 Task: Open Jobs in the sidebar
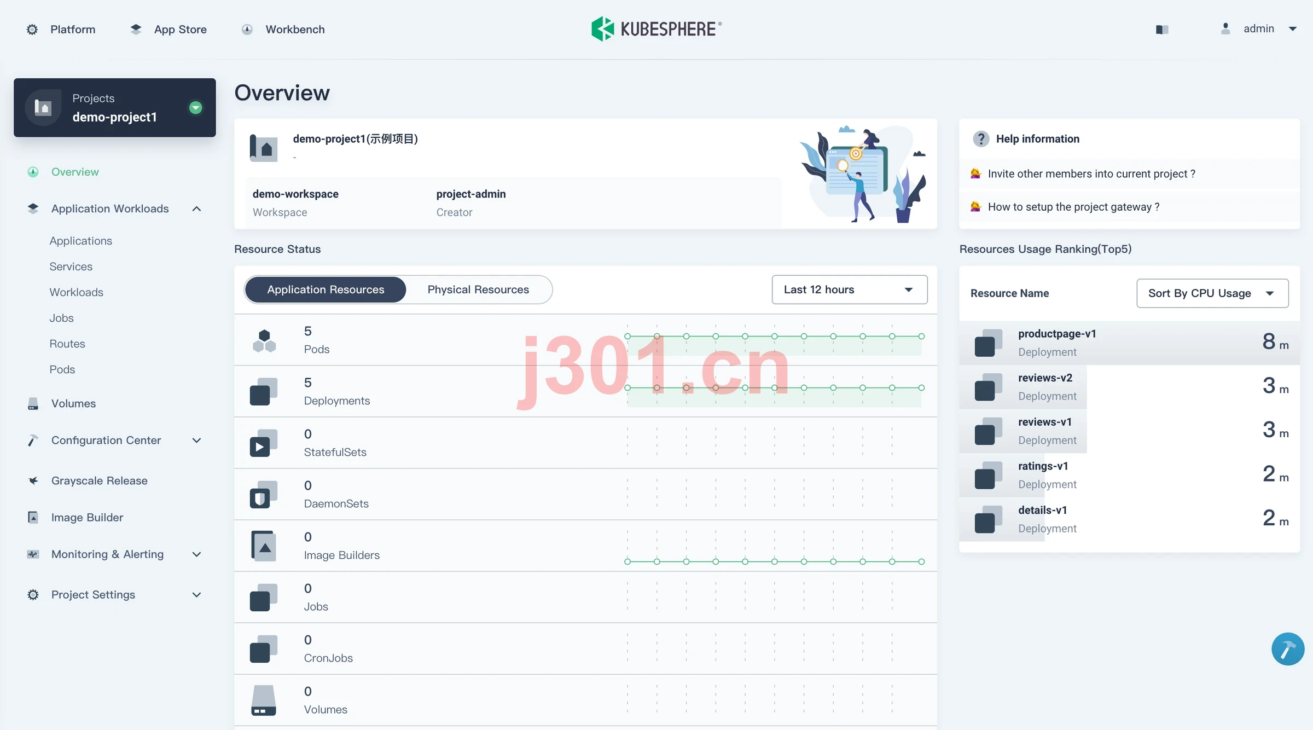coord(61,318)
